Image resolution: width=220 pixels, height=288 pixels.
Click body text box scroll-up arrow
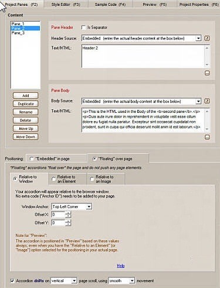pyautogui.click(x=207, y=111)
